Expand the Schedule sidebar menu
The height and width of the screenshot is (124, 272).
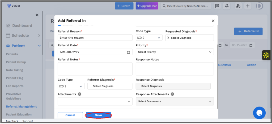(23, 36)
